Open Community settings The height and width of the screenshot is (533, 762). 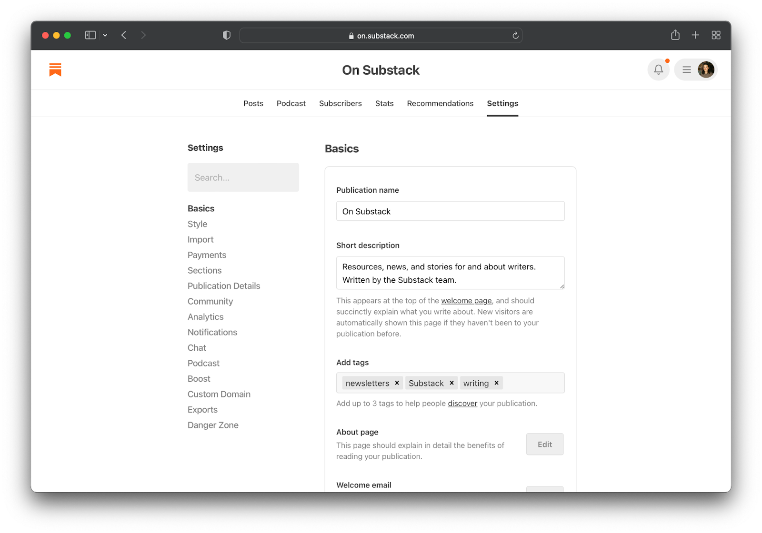click(210, 301)
